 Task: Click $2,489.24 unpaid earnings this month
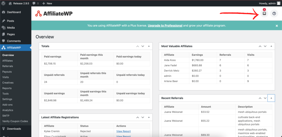coord(86,100)
